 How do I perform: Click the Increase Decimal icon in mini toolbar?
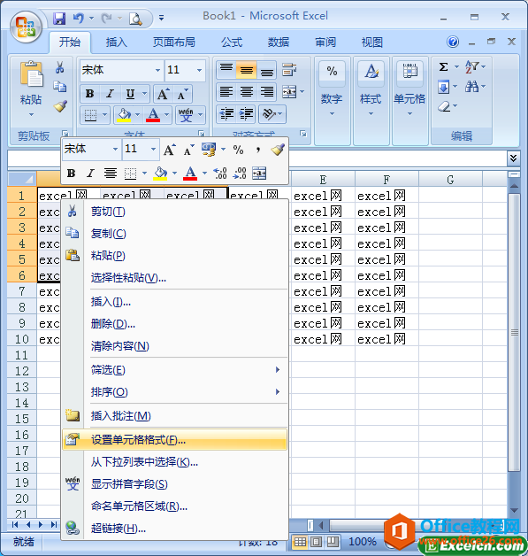point(220,173)
